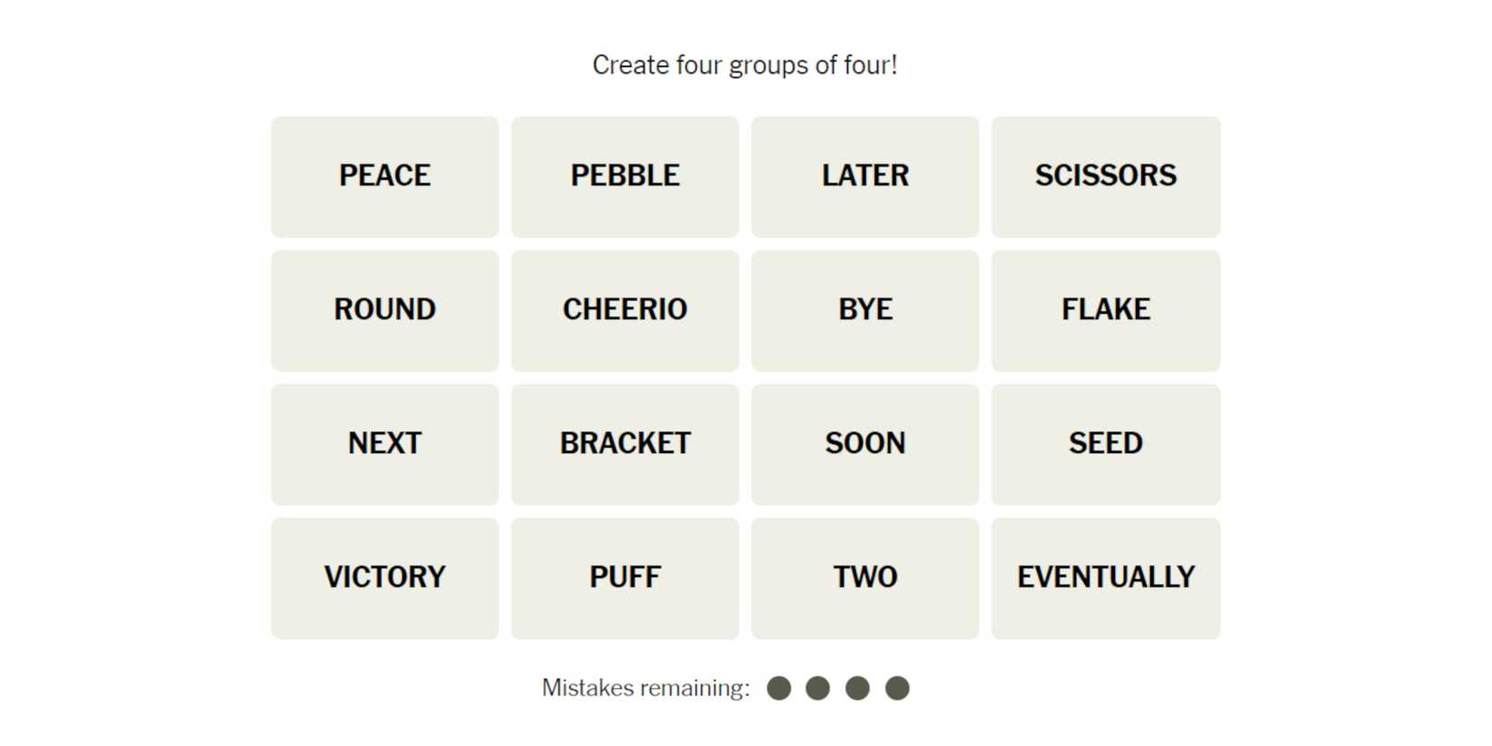
Task: Click the 'Mistakes remaining:' label
Action: point(646,688)
